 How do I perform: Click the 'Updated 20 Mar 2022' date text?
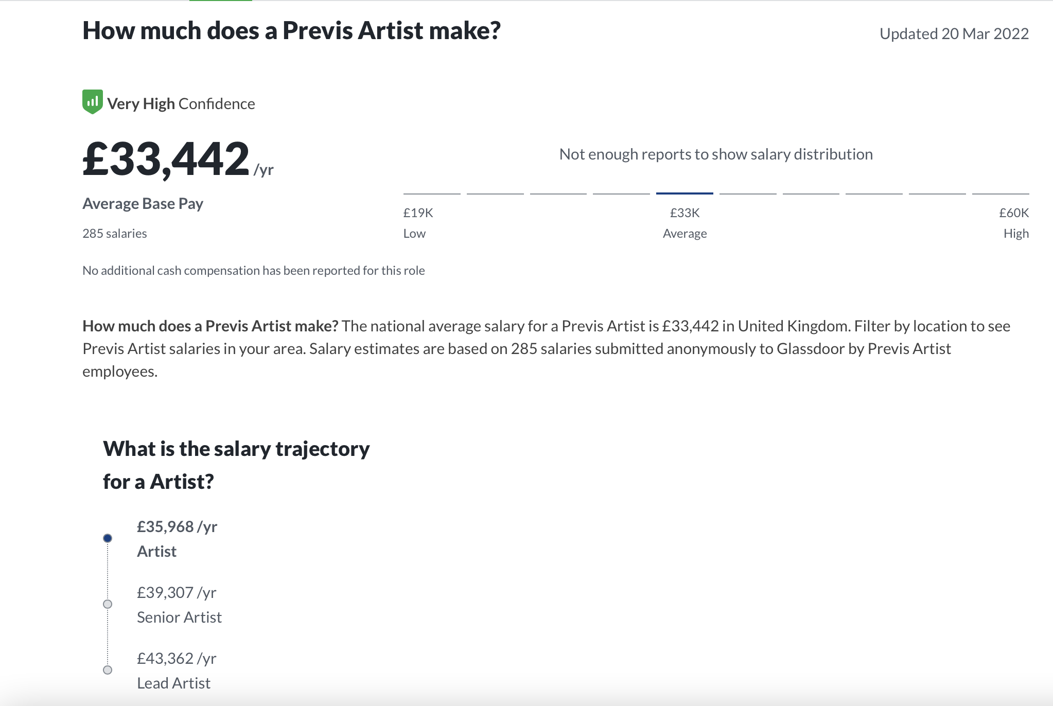[954, 33]
